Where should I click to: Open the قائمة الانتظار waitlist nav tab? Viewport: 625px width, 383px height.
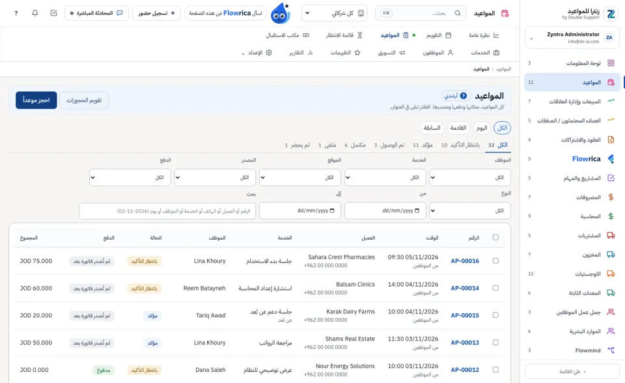[344, 35]
